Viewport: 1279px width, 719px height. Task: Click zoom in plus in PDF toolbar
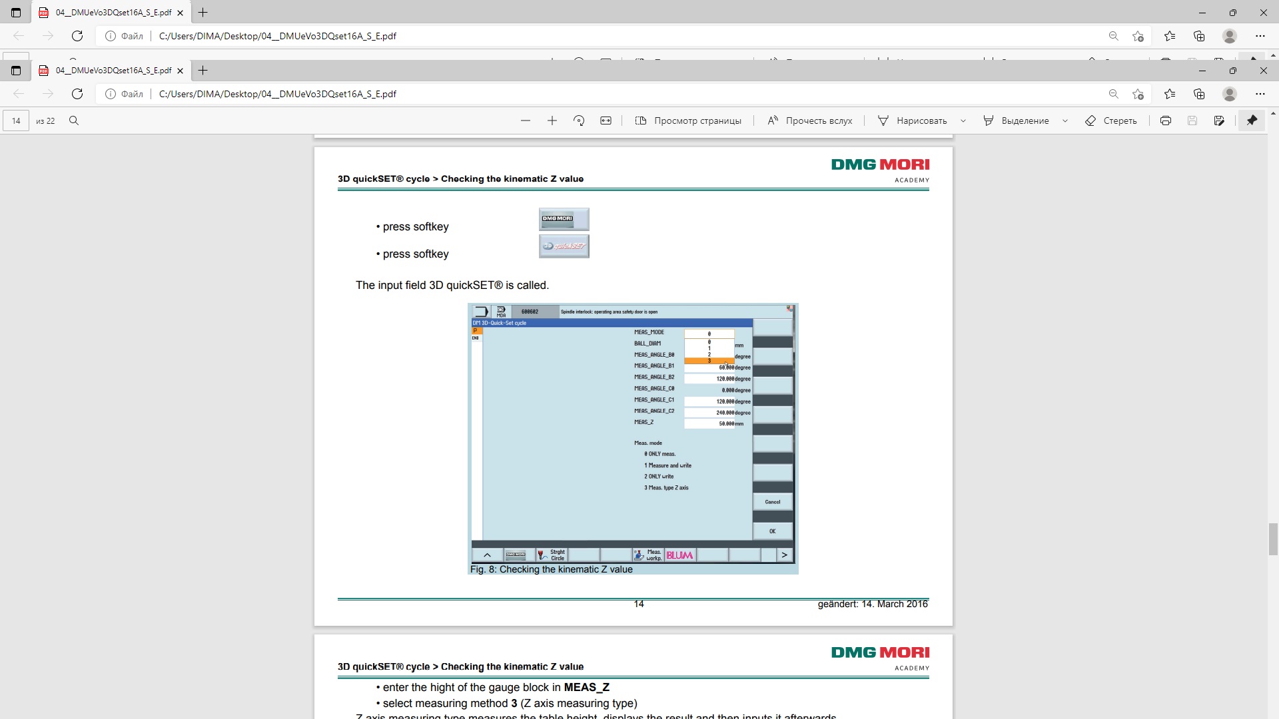(552, 120)
